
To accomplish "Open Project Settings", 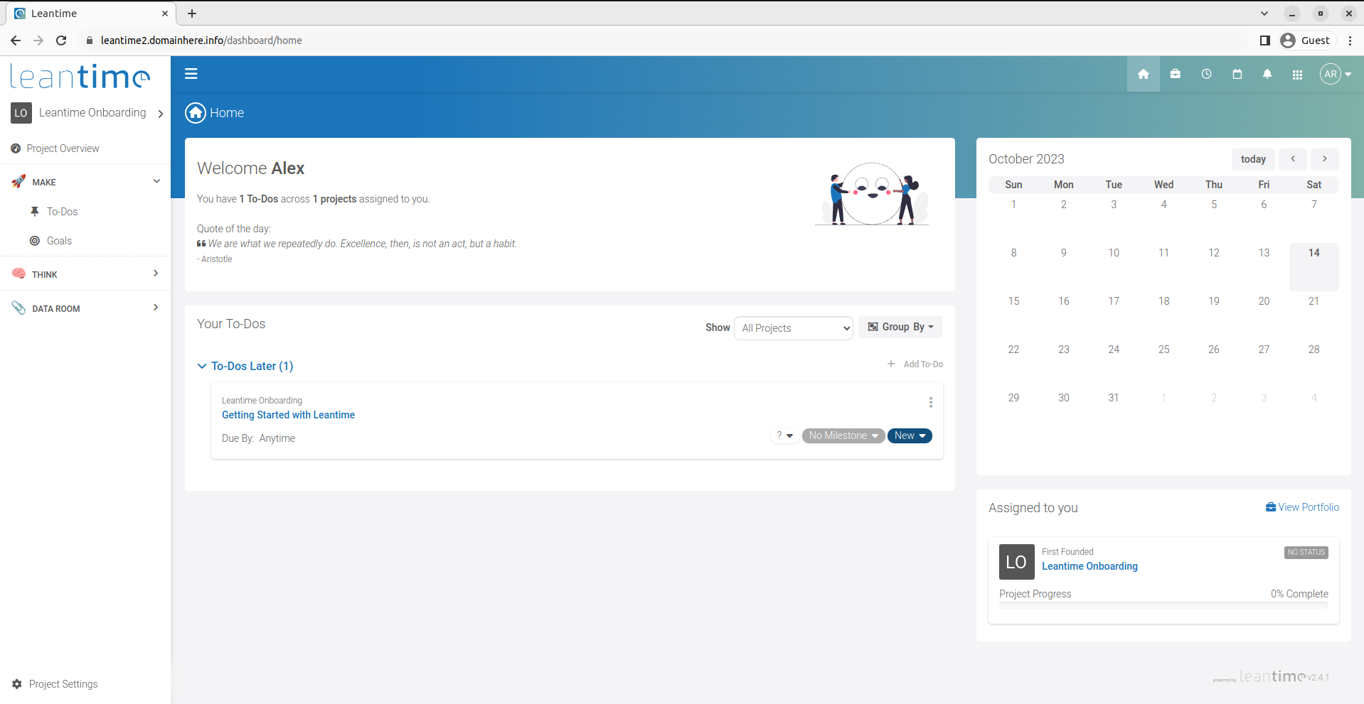I will [x=63, y=684].
